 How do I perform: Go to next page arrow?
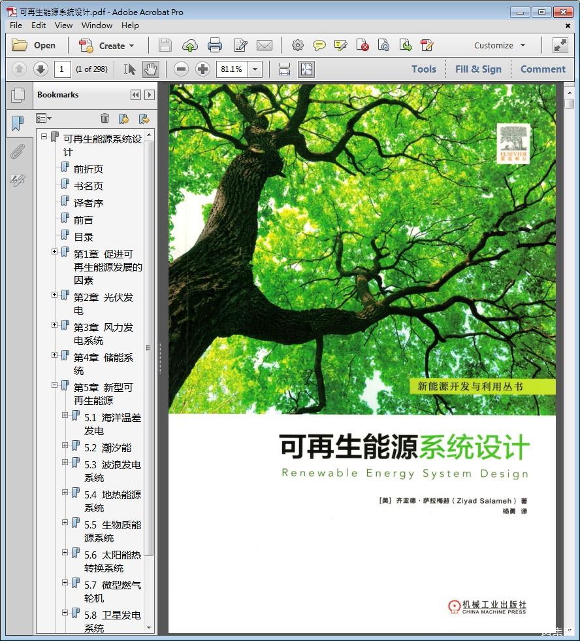[x=40, y=69]
